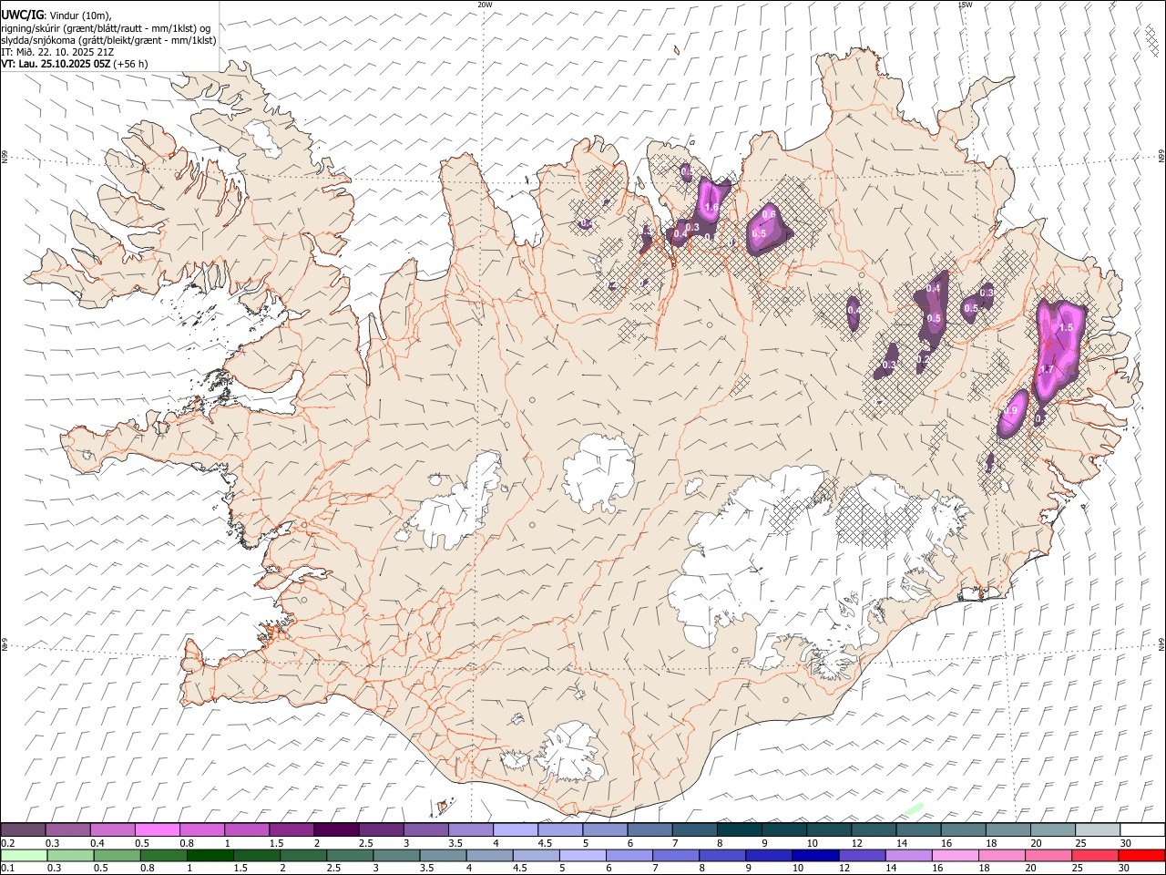Select the 'slydda/snjókoma' legend description line
This screenshot has width=1166, height=875.
coord(108,40)
